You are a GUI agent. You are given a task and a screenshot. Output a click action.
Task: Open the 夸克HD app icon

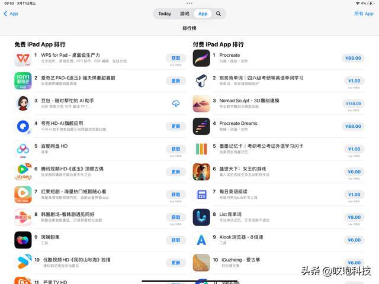click(x=23, y=126)
